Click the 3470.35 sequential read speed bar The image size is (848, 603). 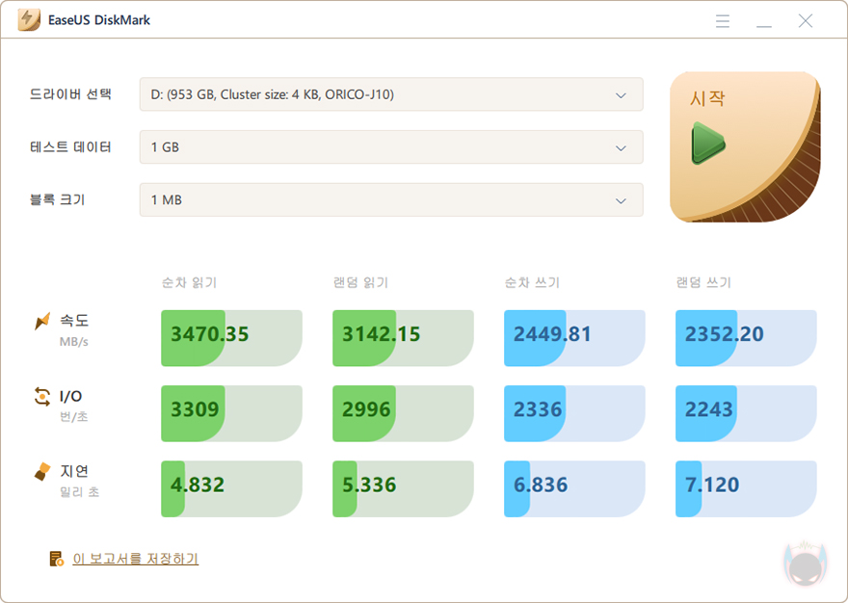tap(231, 338)
